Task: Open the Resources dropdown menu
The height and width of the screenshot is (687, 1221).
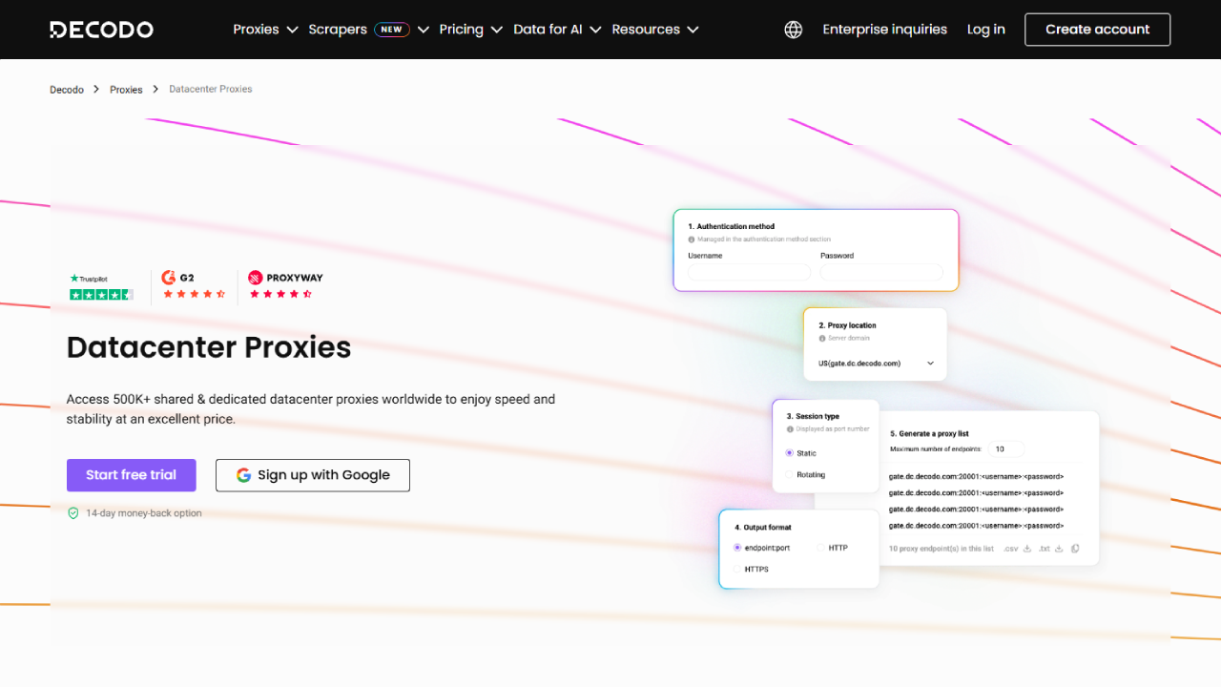Action: point(654,30)
